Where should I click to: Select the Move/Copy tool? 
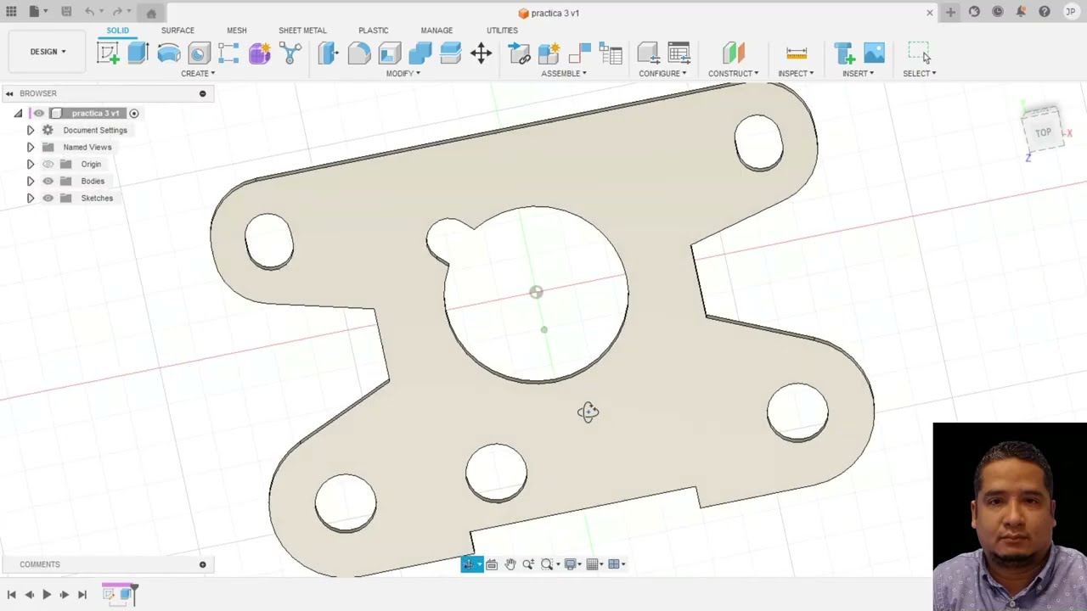pyautogui.click(x=481, y=53)
